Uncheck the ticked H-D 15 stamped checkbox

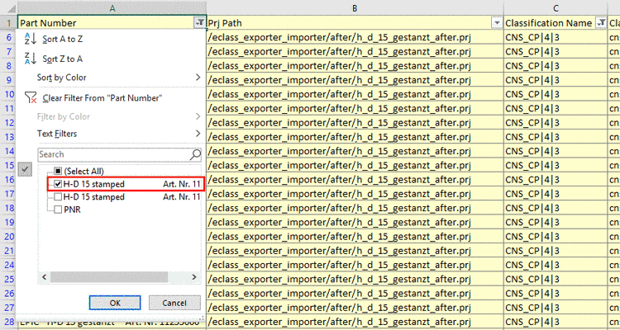58,183
